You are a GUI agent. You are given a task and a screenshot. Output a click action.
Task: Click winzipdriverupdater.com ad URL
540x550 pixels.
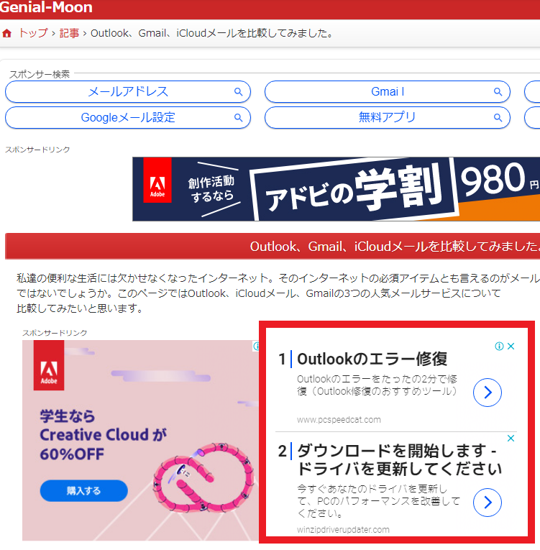[343, 530]
